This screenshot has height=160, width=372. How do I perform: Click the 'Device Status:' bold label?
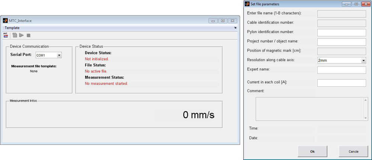[x=98, y=53]
